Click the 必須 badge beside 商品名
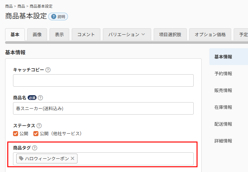The height and width of the screenshot is (172, 248). (x=32, y=98)
